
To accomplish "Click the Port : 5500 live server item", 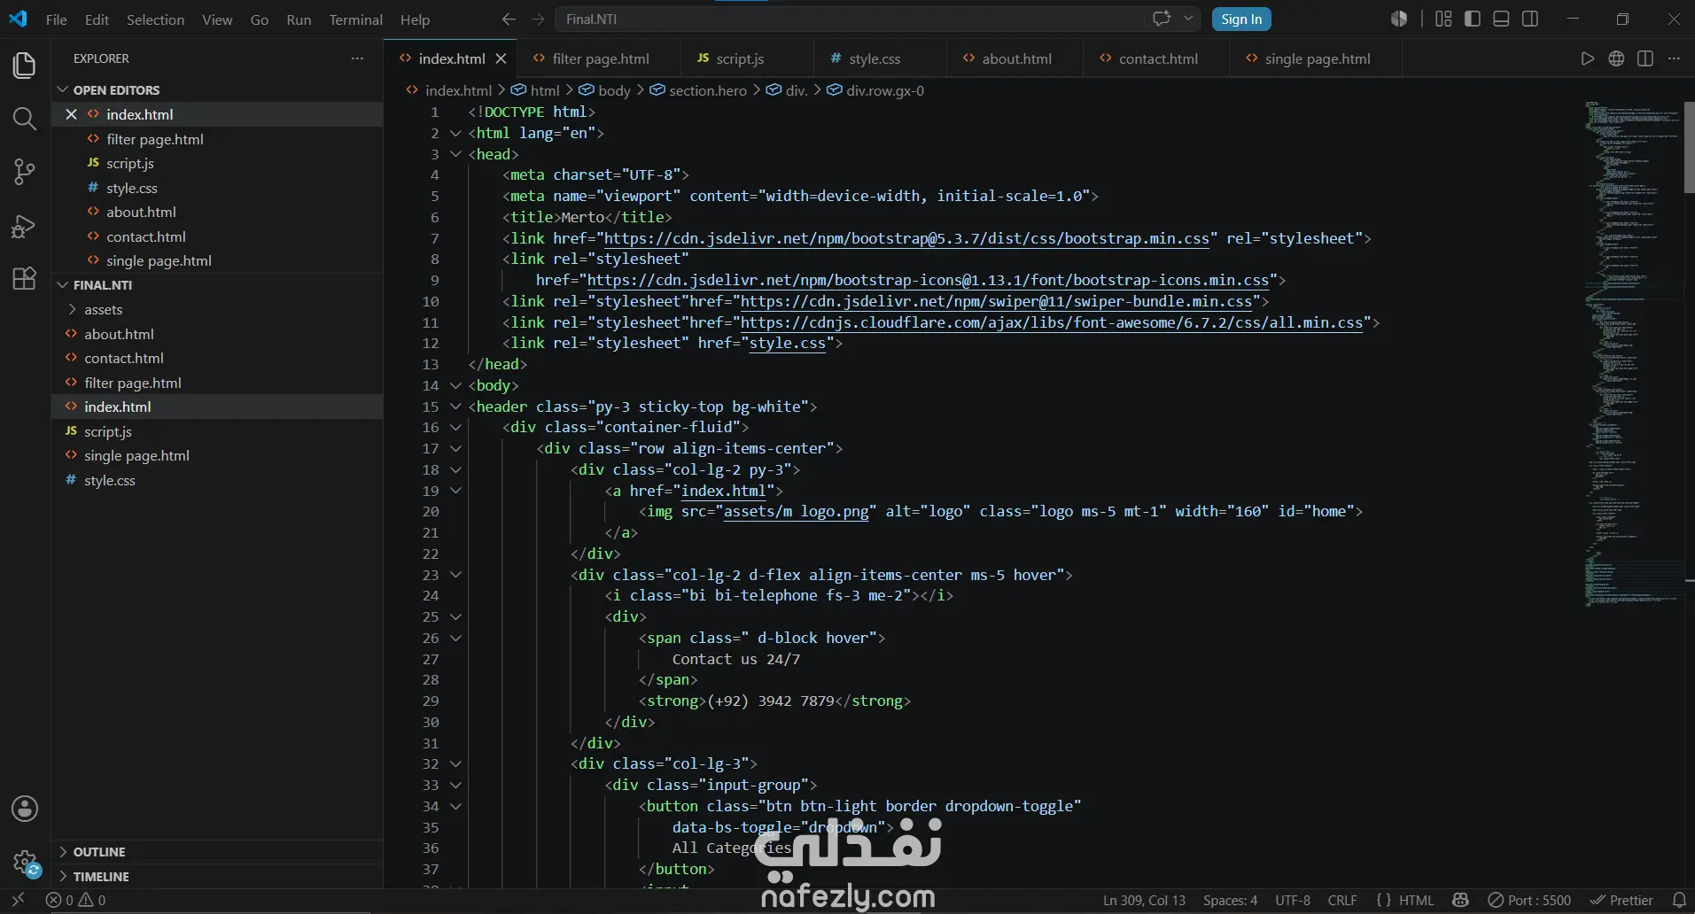I will [x=1529, y=900].
